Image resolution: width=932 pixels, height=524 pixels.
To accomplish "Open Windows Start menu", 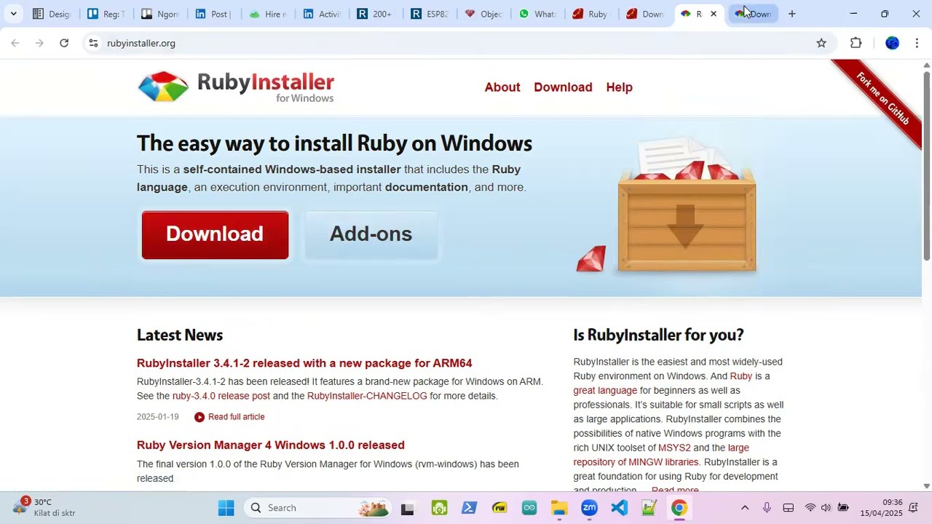I will 226,508.
